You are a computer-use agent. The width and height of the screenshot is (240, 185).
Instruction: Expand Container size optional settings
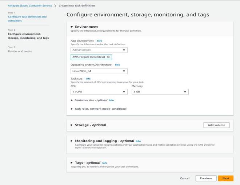(72, 100)
